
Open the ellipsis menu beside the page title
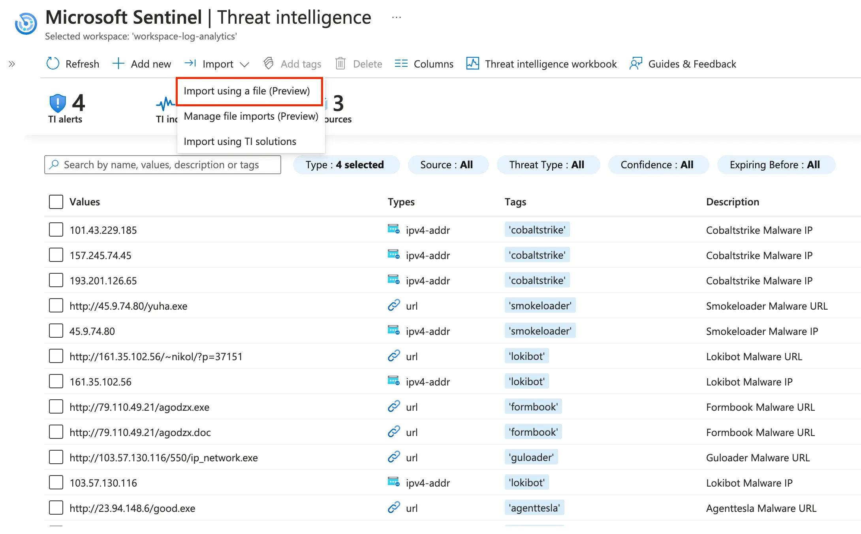click(x=397, y=17)
